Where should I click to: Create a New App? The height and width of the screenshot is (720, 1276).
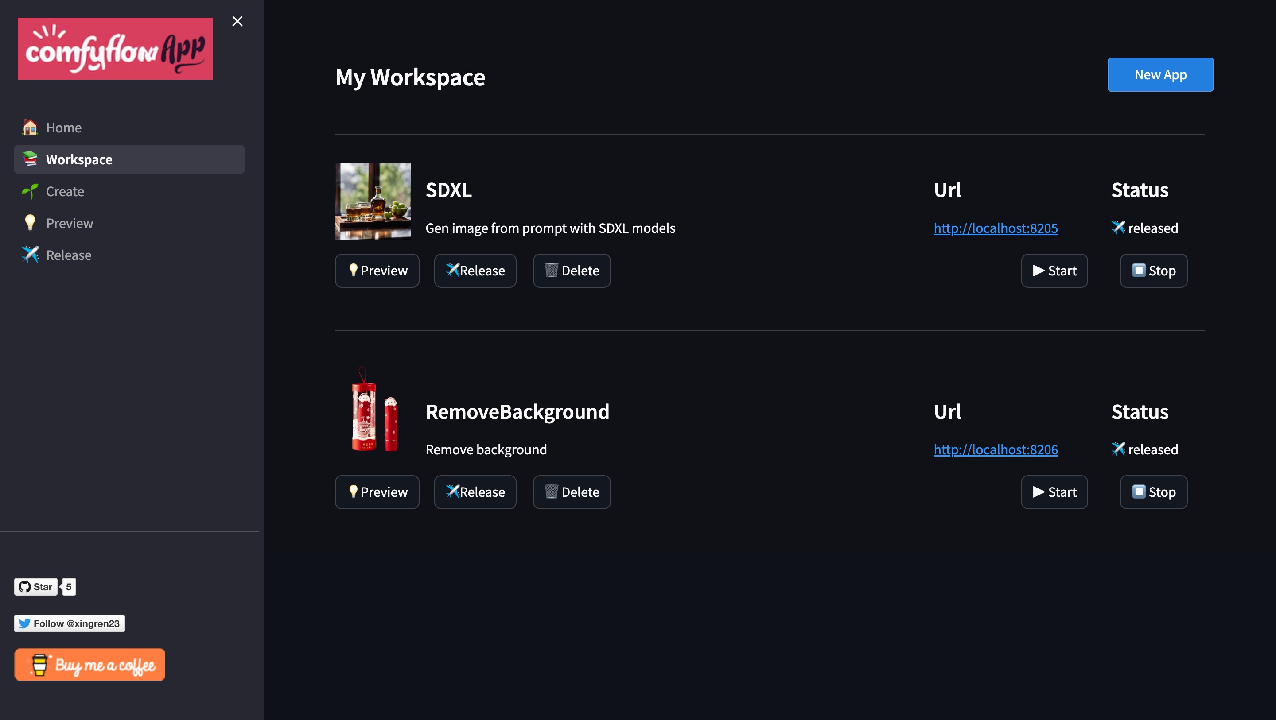pyautogui.click(x=1160, y=75)
